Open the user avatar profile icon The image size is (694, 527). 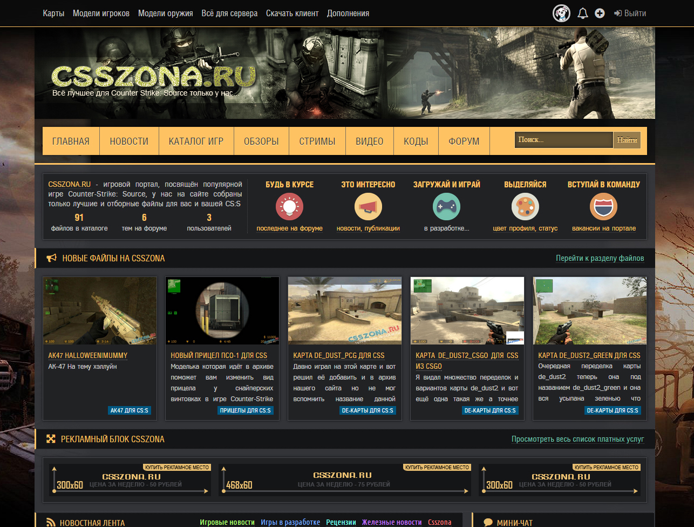click(x=562, y=13)
